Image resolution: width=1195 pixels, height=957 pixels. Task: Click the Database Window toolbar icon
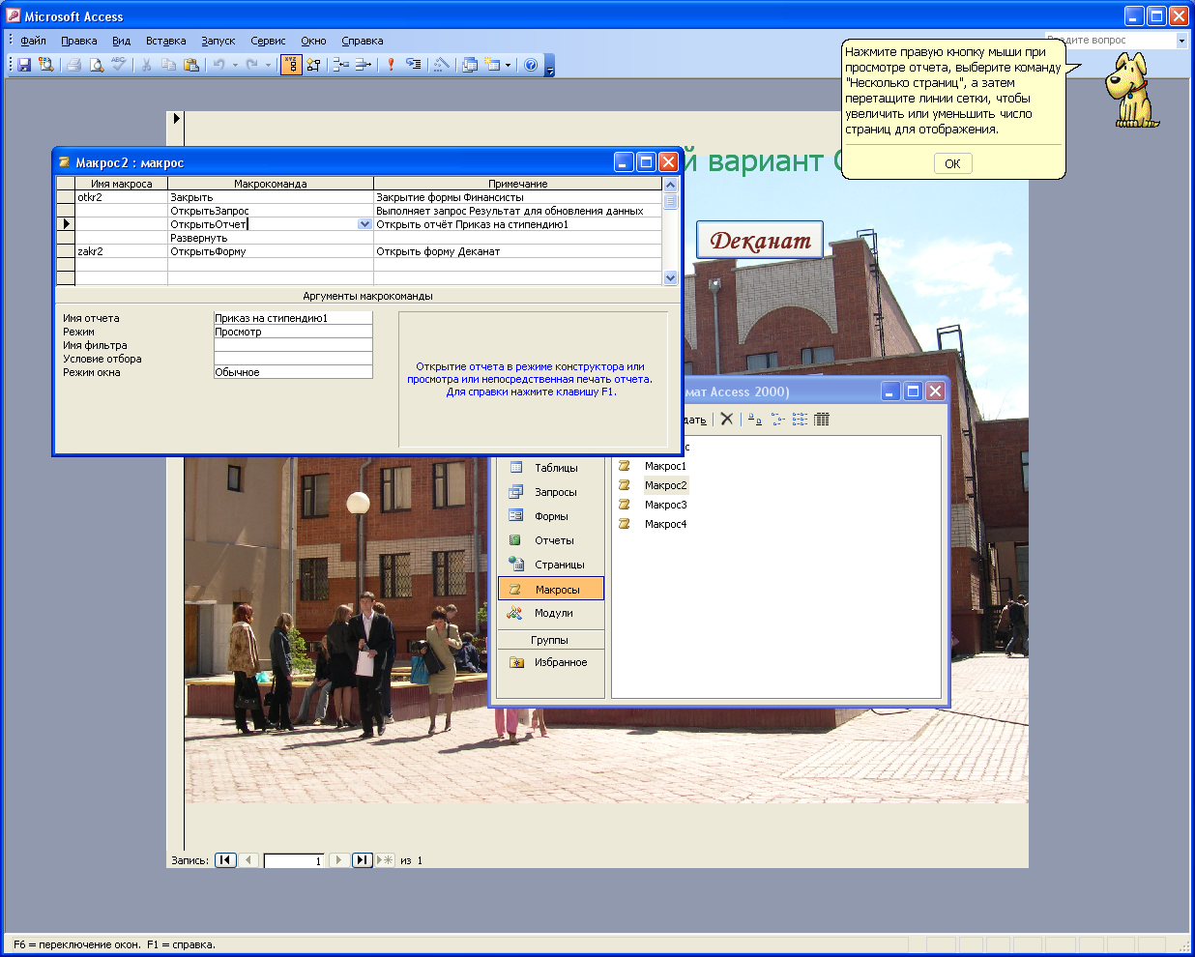pyautogui.click(x=470, y=65)
